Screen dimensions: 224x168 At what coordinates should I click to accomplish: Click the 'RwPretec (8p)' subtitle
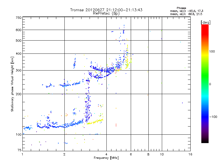(106, 13)
